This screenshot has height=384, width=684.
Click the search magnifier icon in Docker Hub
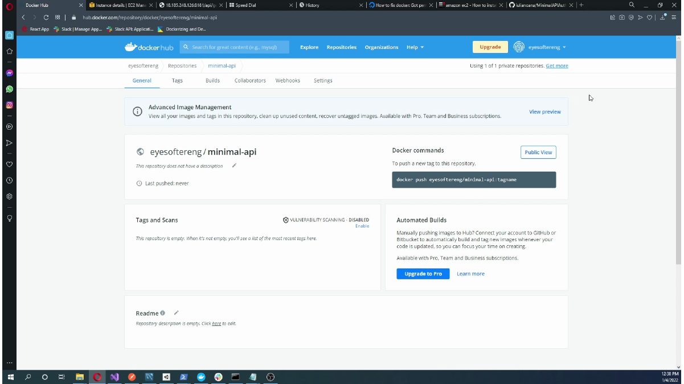pyautogui.click(x=186, y=47)
